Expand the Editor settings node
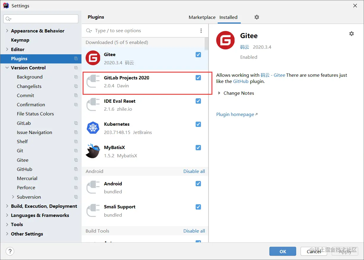Image resolution: width=364 pixels, height=260 pixels. 7,49
